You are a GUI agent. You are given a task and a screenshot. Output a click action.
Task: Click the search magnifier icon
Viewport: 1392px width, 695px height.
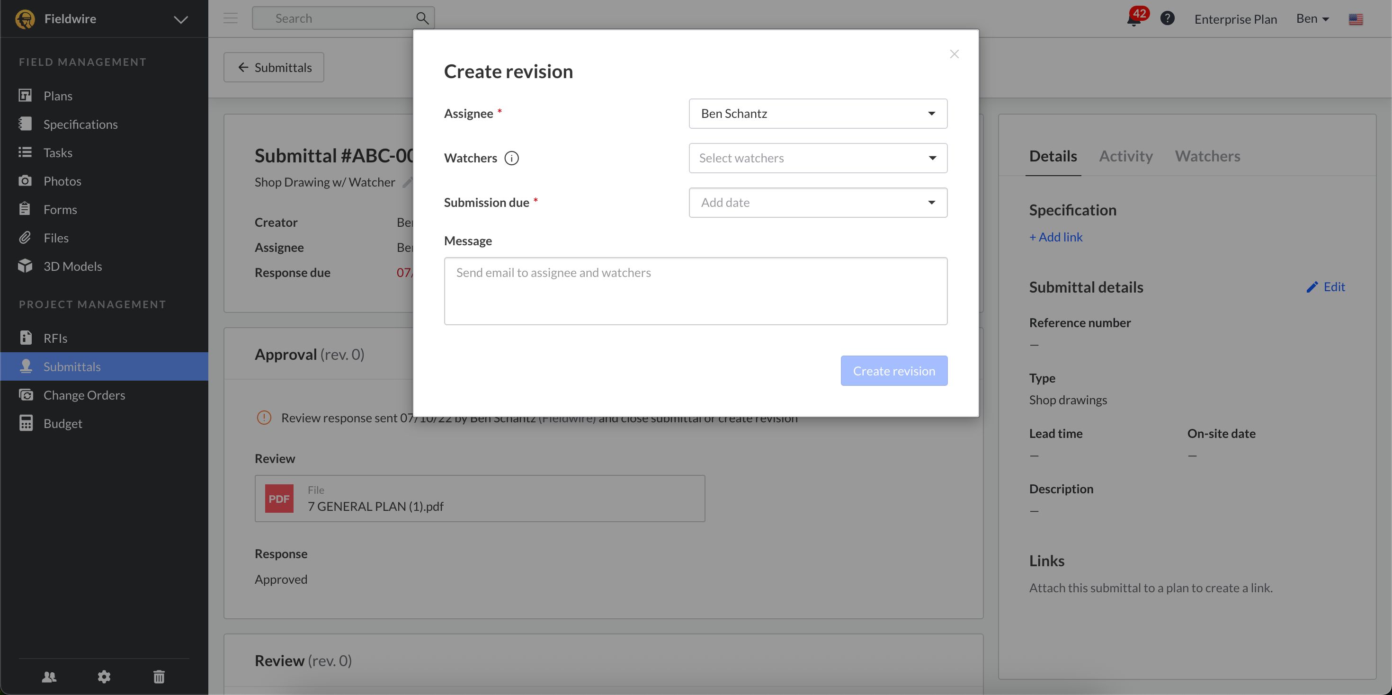[422, 18]
